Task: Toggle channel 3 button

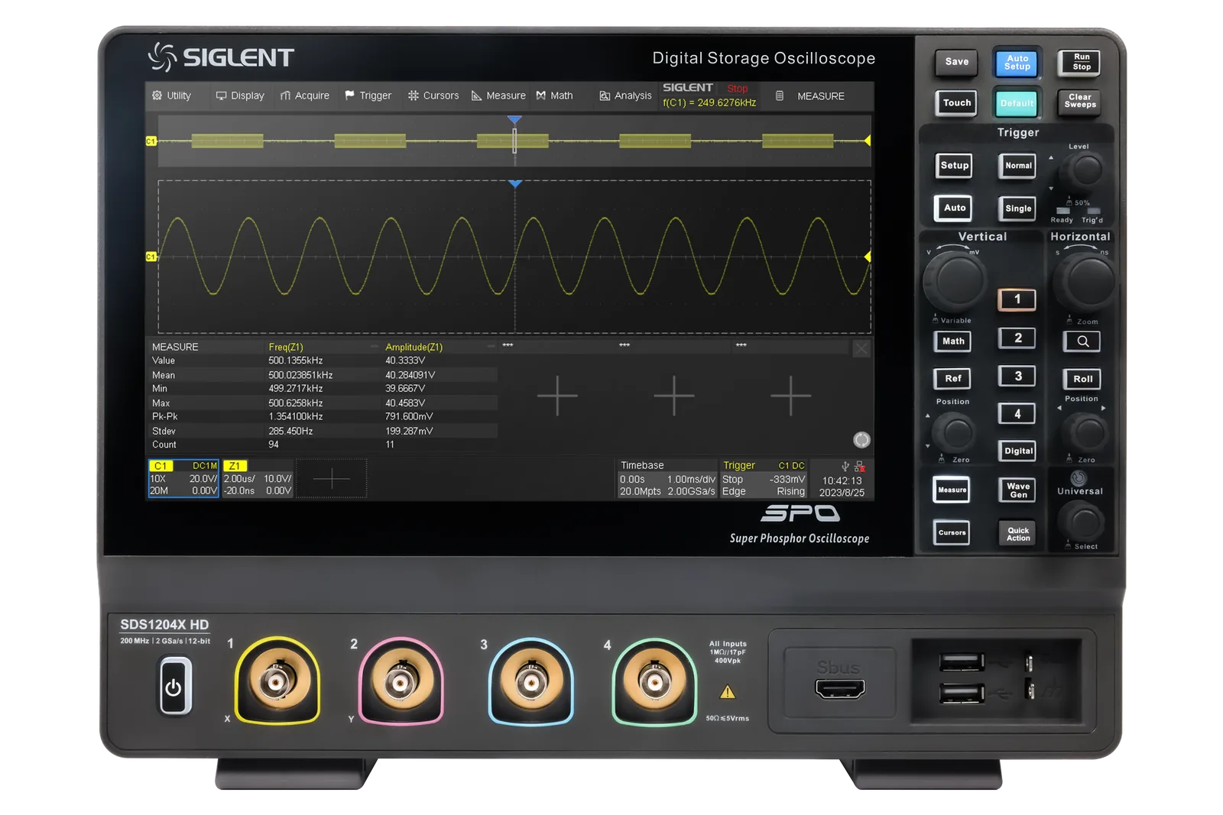Action: click(x=1017, y=376)
